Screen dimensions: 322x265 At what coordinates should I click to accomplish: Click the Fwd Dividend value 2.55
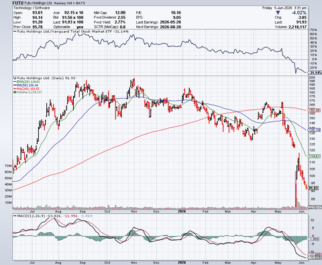click(x=121, y=17)
